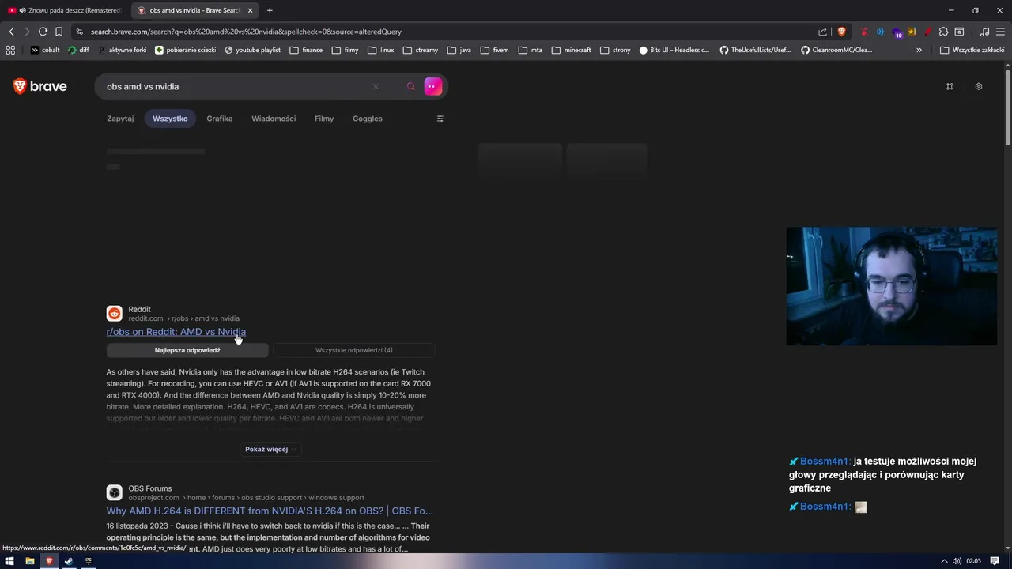The height and width of the screenshot is (569, 1012).
Task: Open the diff bookmark
Action: [79, 50]
